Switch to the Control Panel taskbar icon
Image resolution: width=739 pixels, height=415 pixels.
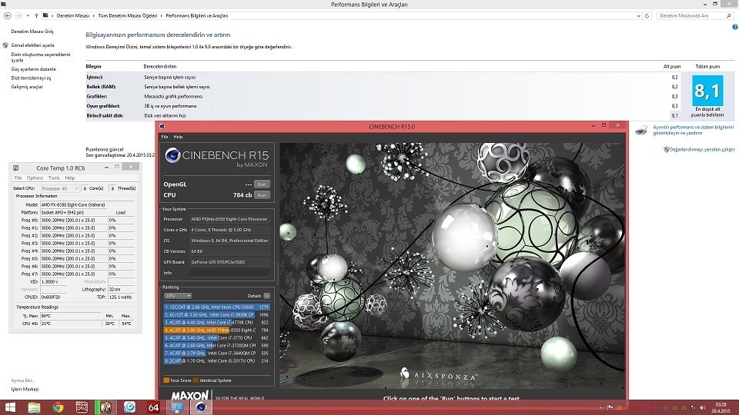(177, 407)
